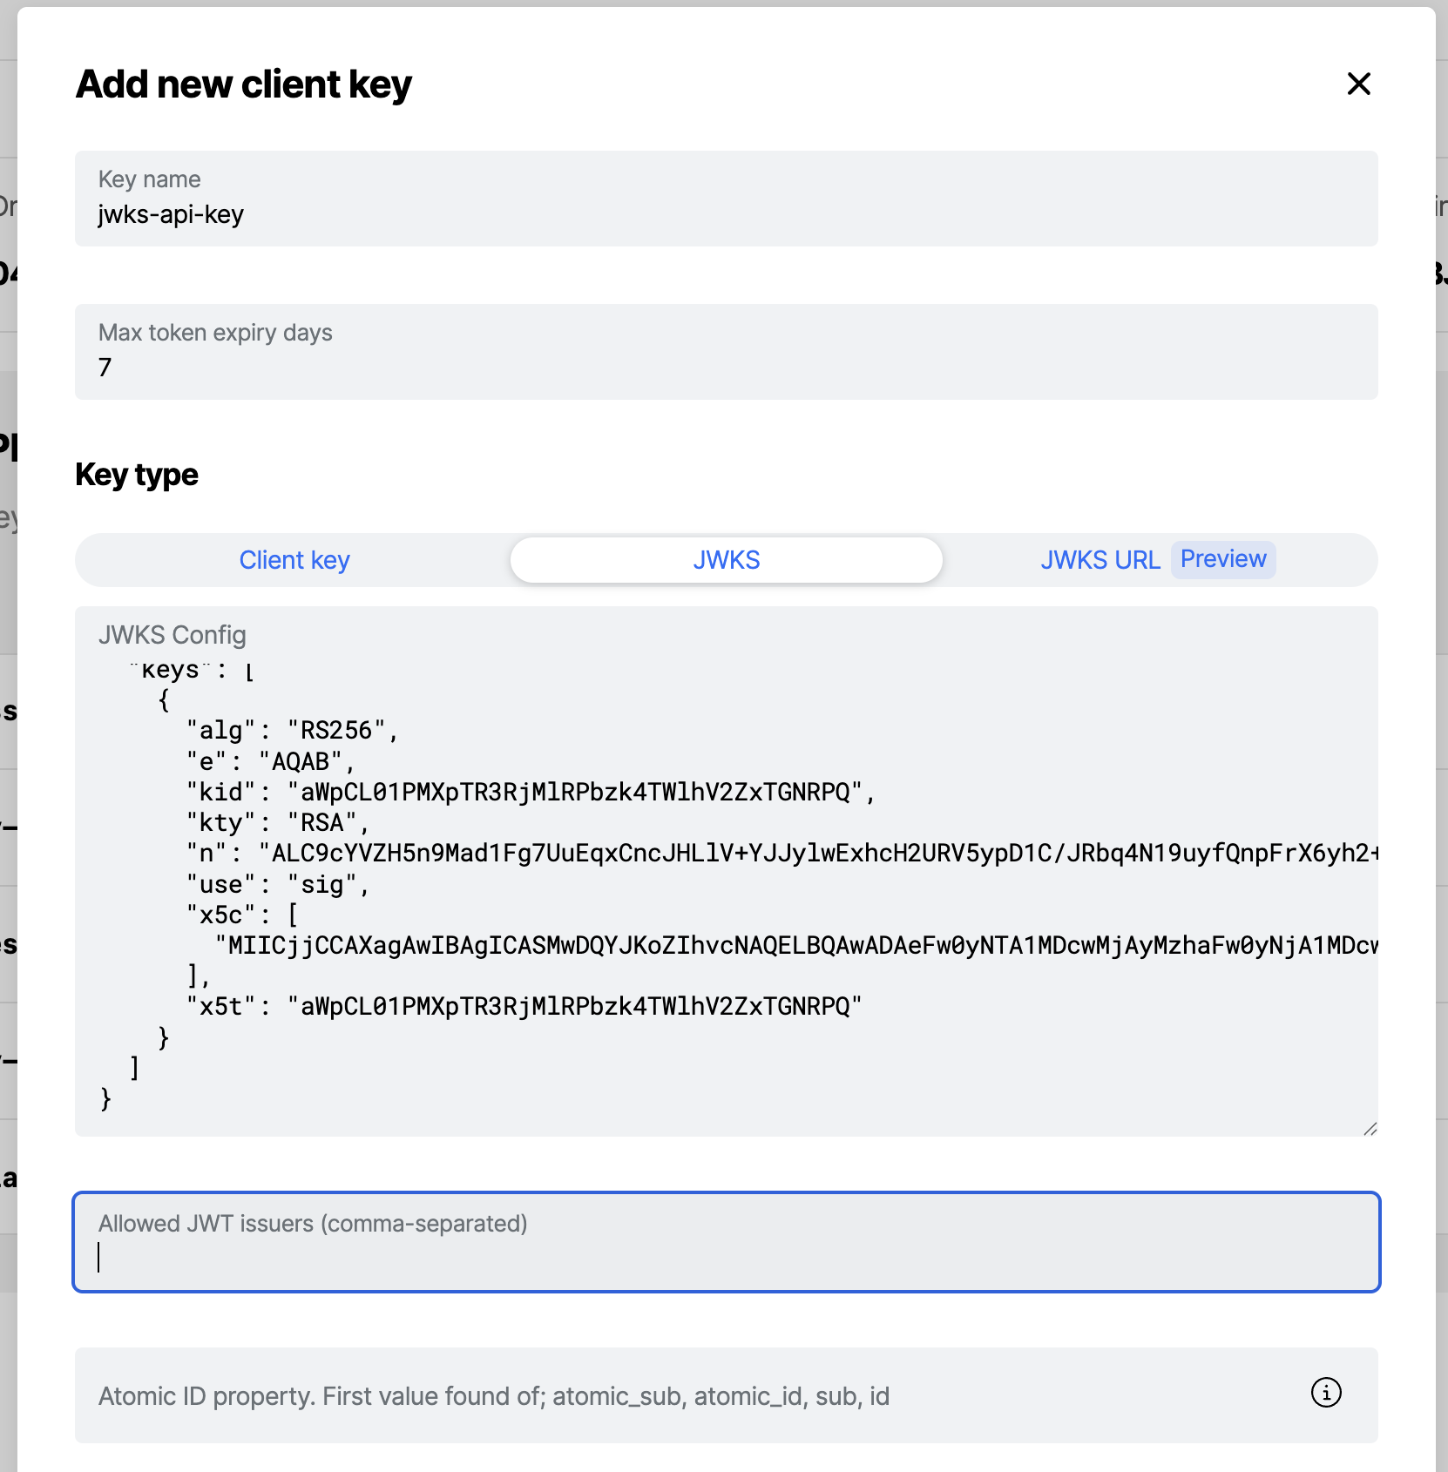Click the "kid" value line in config
This screenshot has width=1448, height=1472.
coord(531,792)
